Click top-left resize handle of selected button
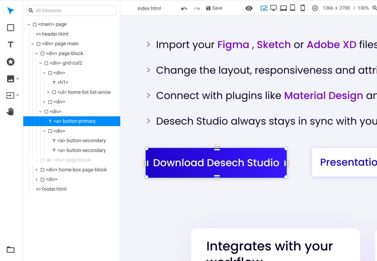377x261 pixels. pyautogui.click(x=147, y=148)
